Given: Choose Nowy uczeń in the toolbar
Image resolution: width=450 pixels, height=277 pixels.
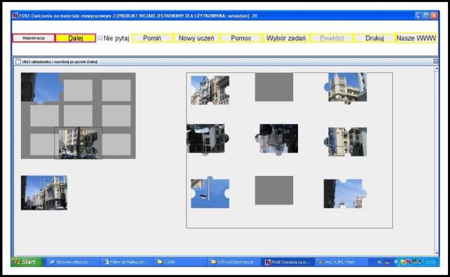Looking at the screenshot, I should (196, 38).
